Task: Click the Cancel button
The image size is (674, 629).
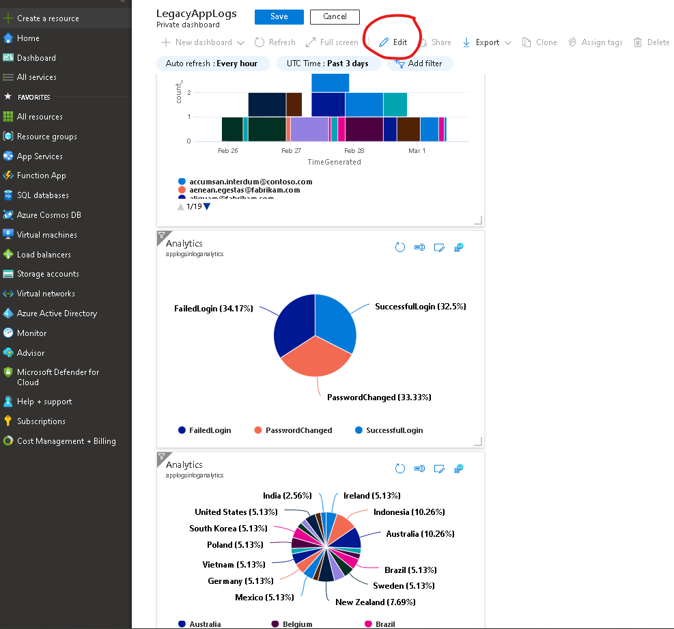Action: [335, 16]
